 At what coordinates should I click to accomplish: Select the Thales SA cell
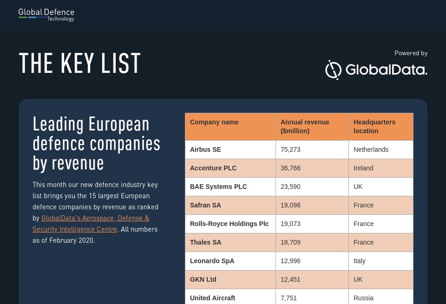point(206,242)
